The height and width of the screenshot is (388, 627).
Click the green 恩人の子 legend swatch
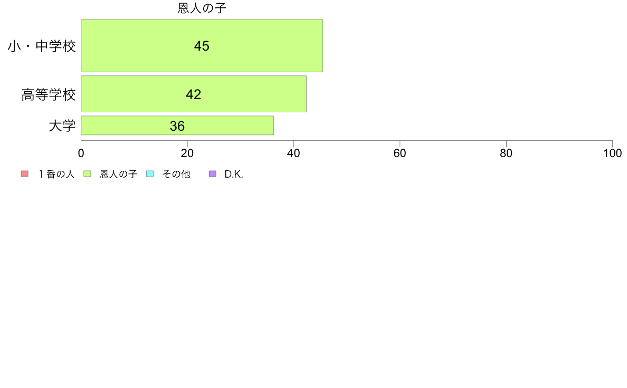coord(87,174)
